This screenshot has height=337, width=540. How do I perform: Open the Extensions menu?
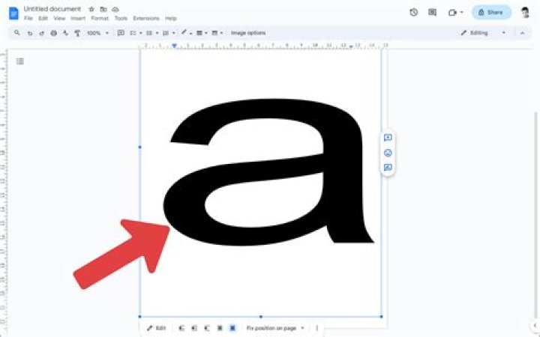click(x=146, y=18)
